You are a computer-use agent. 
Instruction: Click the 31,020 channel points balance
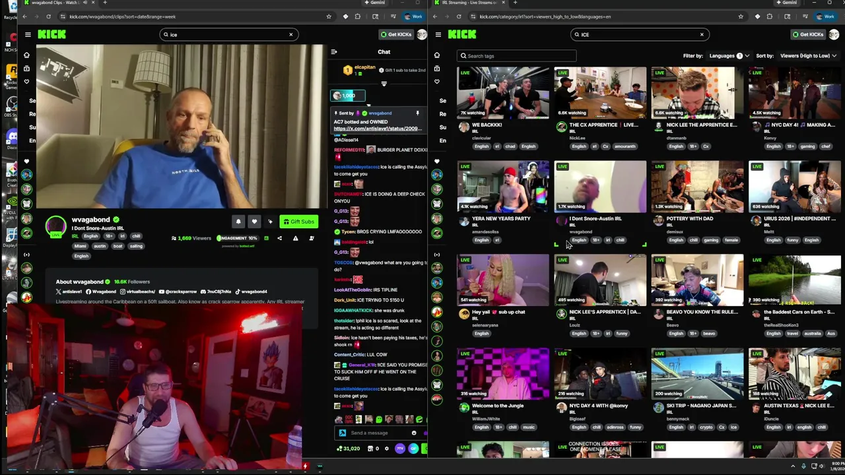click(348, 449)
